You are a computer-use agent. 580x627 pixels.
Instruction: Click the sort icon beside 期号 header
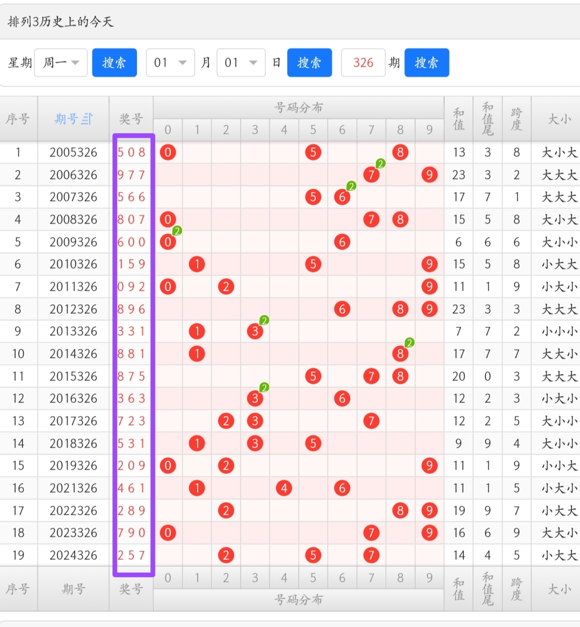[88, 119]
